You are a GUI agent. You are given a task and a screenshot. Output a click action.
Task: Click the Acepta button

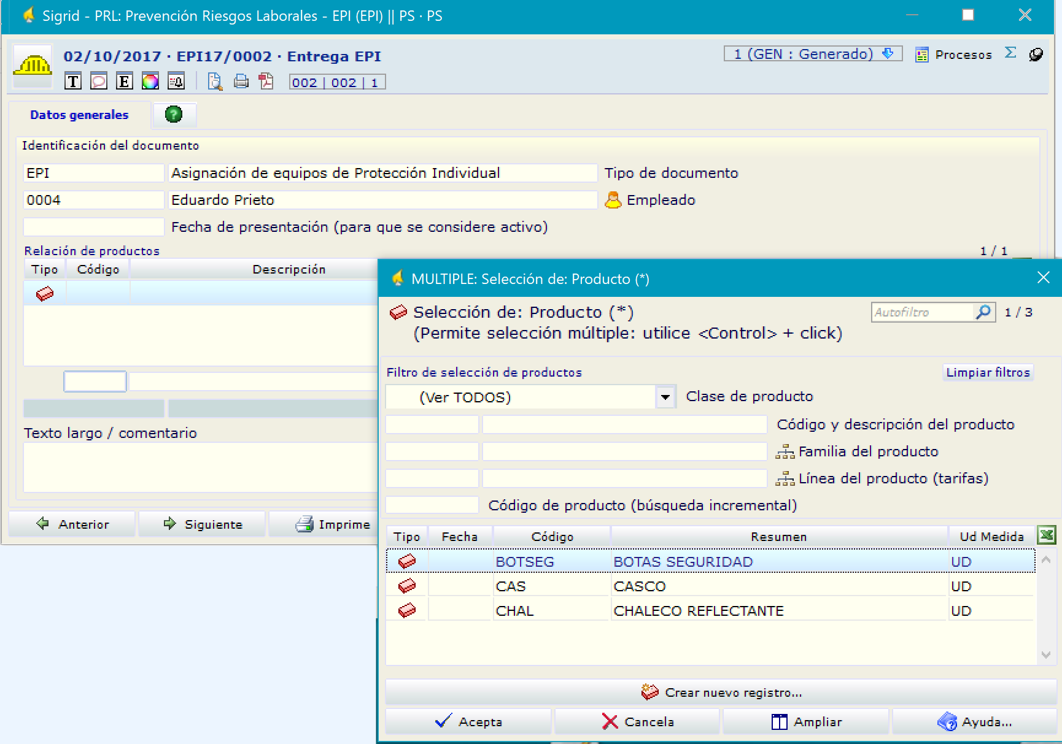(x=468, y=722)
